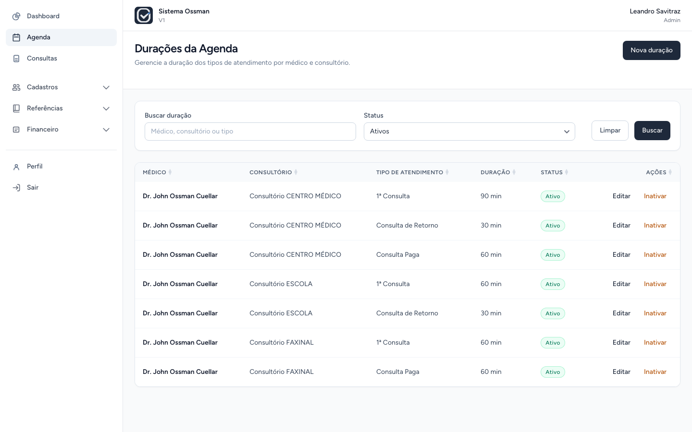Edit ESCOLA Consulta de Retorno row

pyautogui.click(x=621, y=313)
